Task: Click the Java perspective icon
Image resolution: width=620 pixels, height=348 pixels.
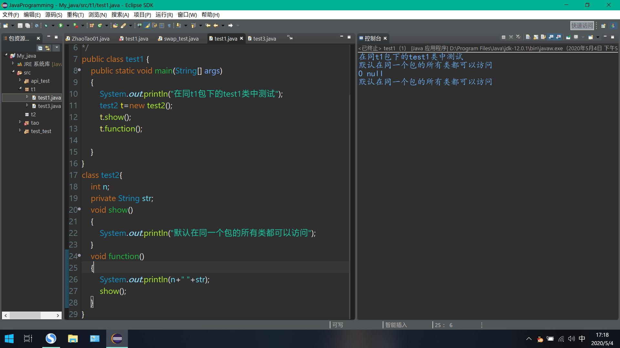Action: 613,26
